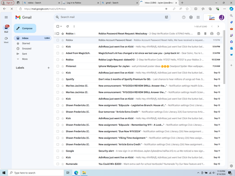Open the Sent folder

click(32, 54)
